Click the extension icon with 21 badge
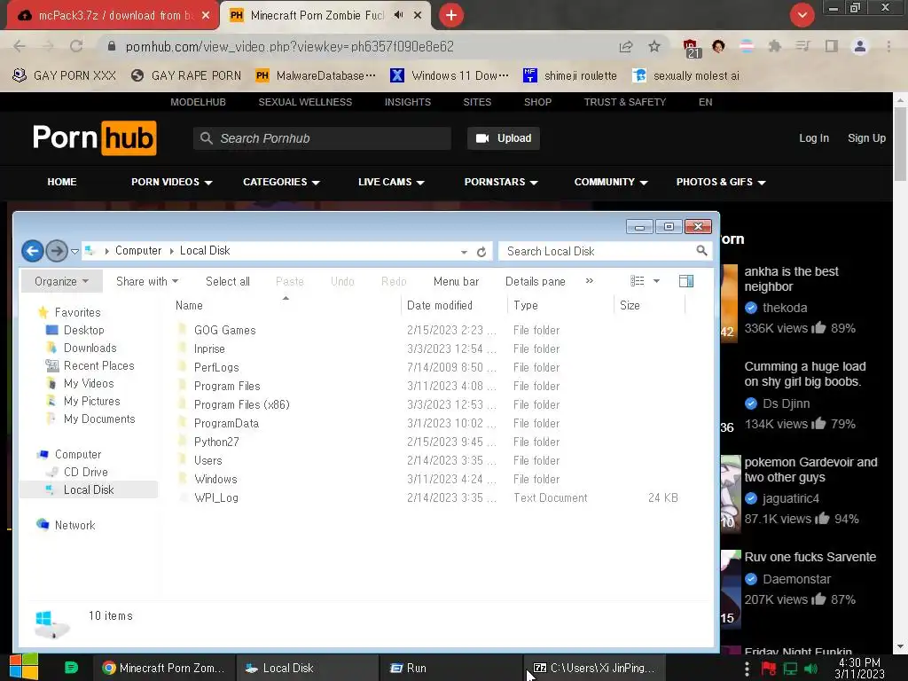The width and height of the screenshot is (908, 681). [x=691, y=48]
